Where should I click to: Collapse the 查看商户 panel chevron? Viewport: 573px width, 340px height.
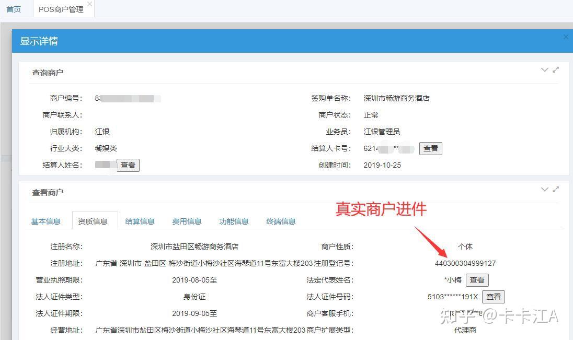(x=544, y=189)
